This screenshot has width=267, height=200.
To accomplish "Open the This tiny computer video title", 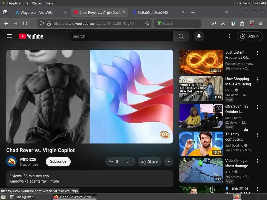I will coord(234,137).
